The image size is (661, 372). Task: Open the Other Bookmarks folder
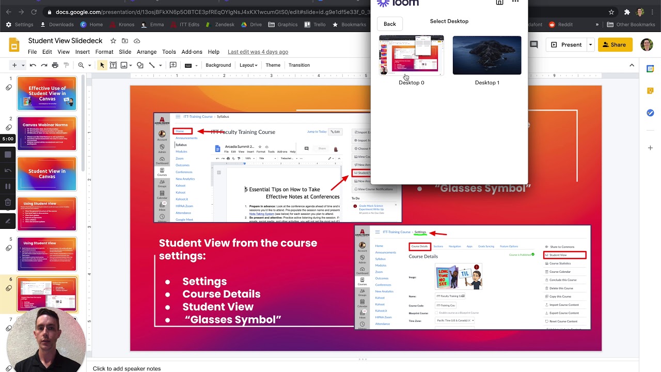631,24
